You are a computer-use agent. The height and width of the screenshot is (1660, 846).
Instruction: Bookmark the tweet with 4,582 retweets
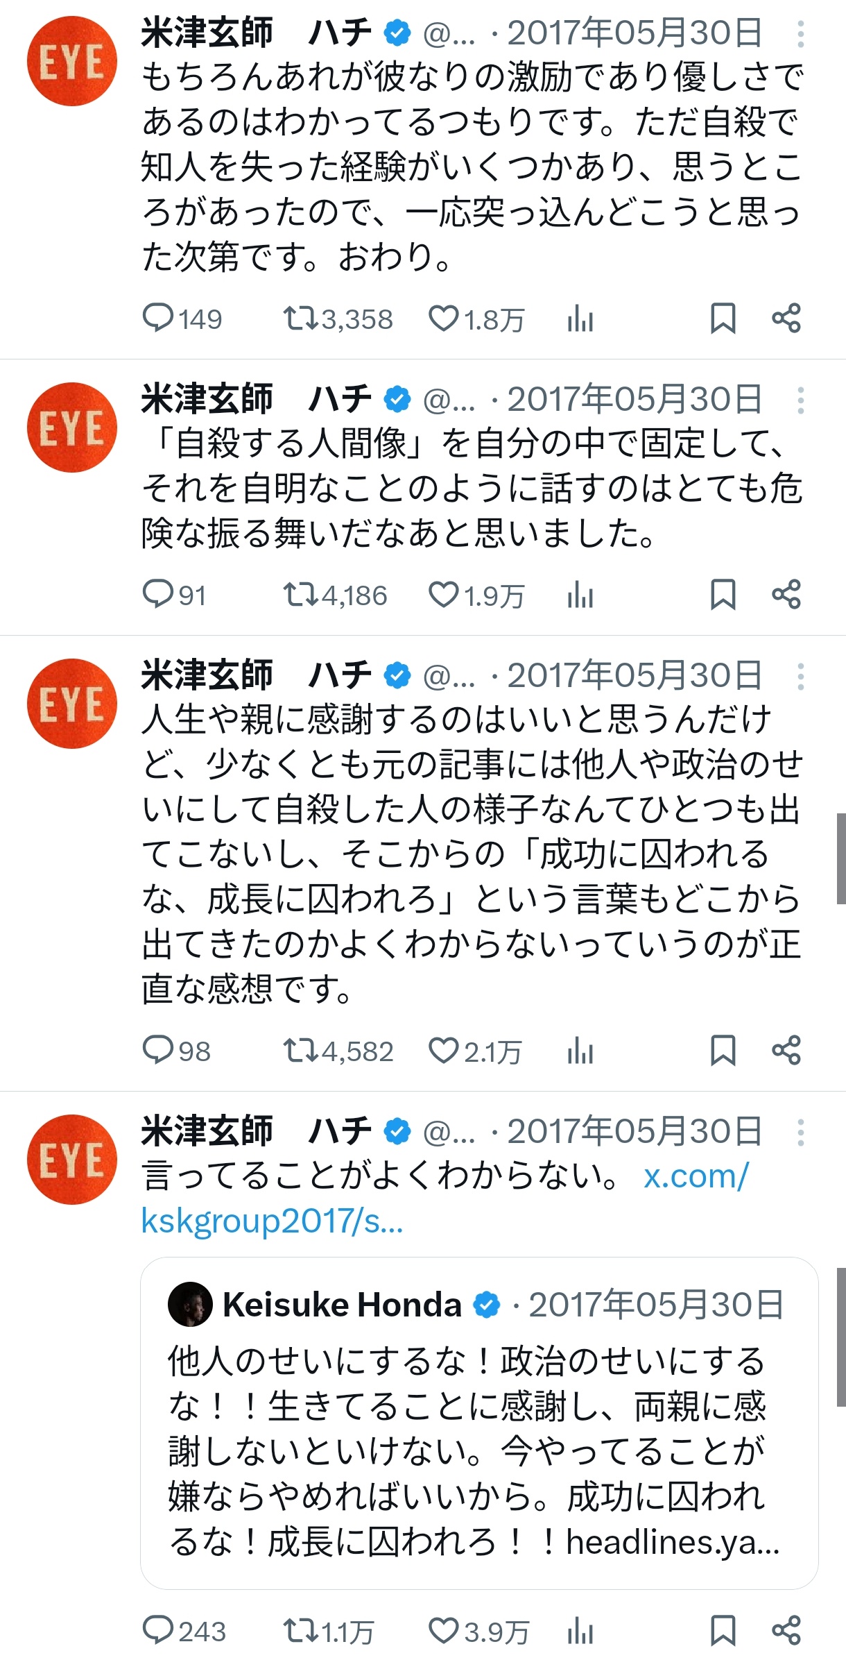click(723, 1051)
